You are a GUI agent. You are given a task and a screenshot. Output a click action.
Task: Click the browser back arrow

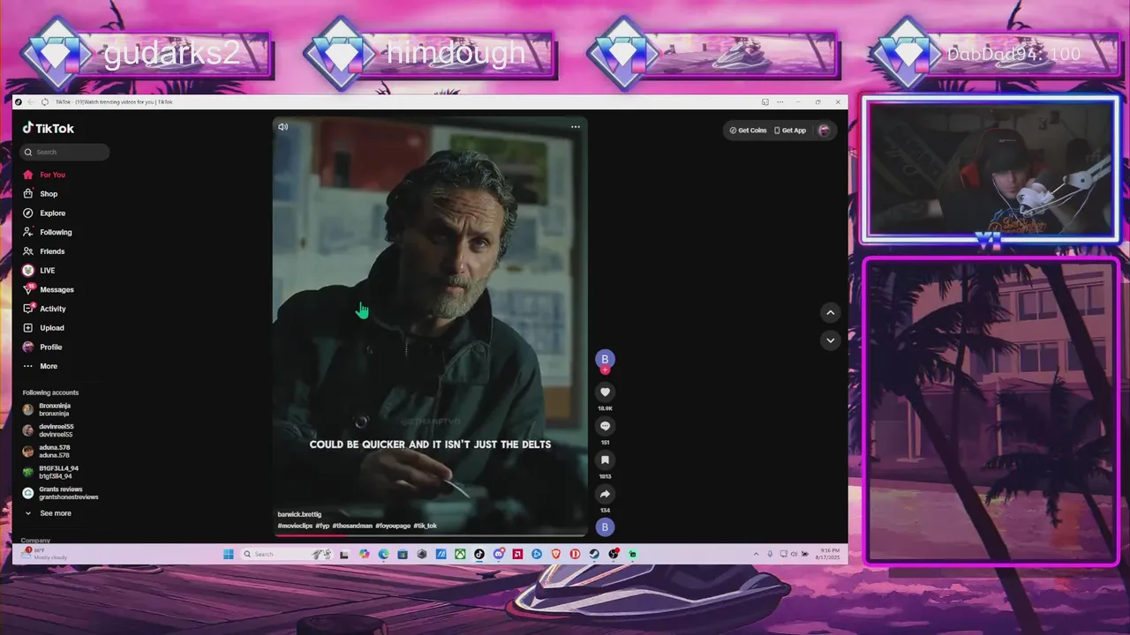pyautogui.click(x=31, y=102)
